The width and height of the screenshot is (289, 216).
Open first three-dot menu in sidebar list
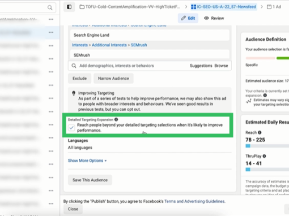(51, 19)
